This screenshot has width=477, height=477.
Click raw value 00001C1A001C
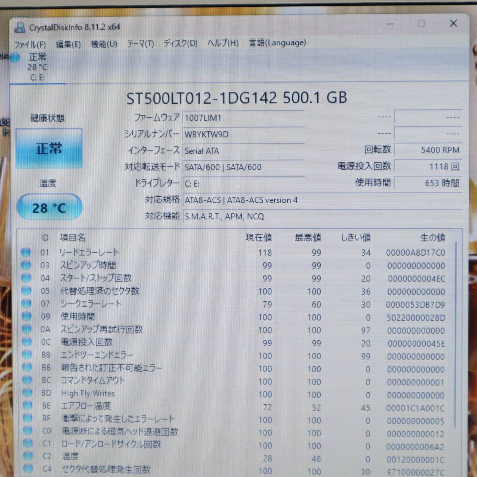click(415, 408)
